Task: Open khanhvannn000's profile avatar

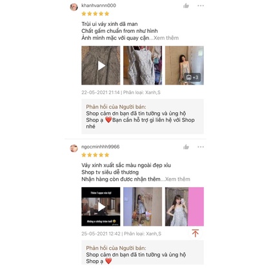Action: tap(74, 7)
